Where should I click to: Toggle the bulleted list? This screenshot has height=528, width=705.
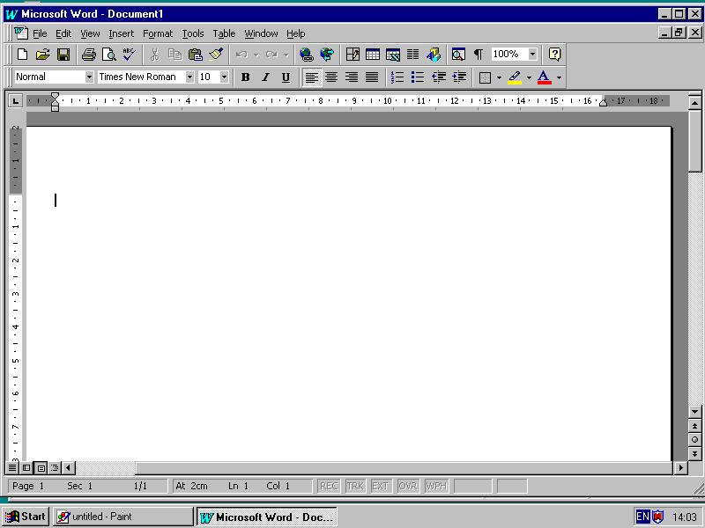(x=418, y=77)
